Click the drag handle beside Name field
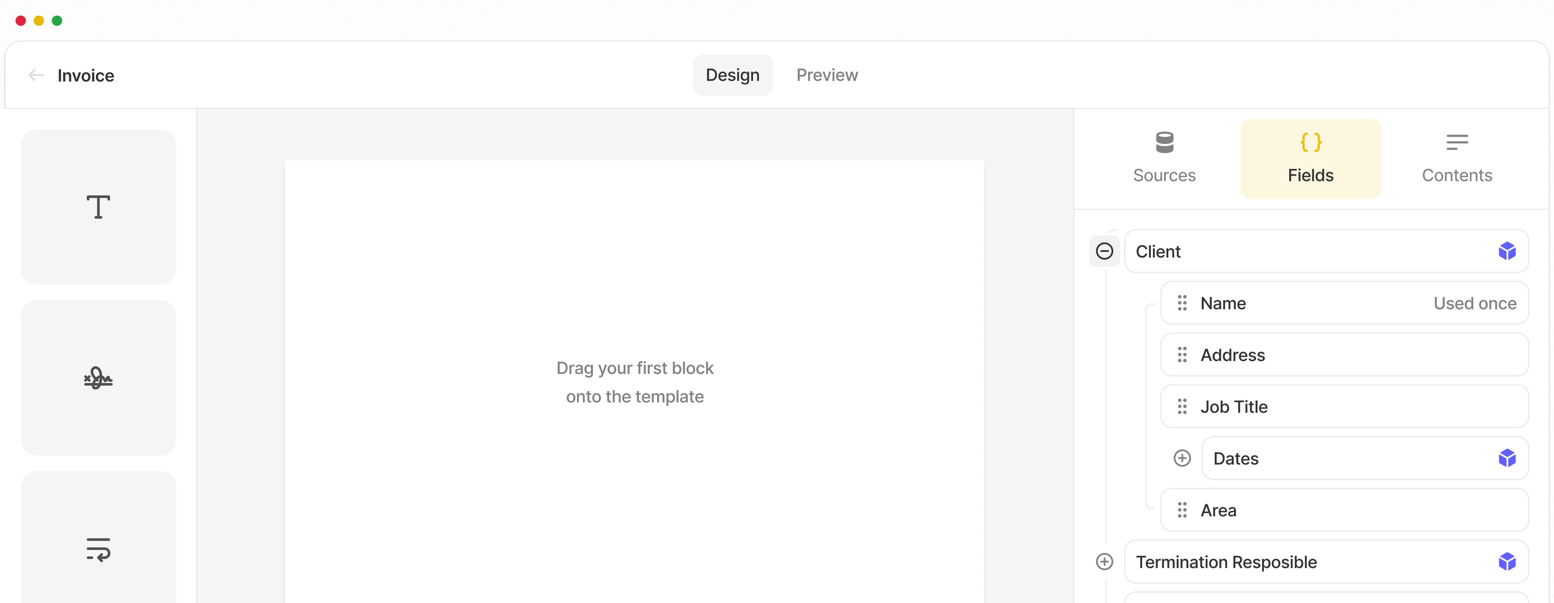This screenshot has height=603, width=1554. coord(1182,303)
